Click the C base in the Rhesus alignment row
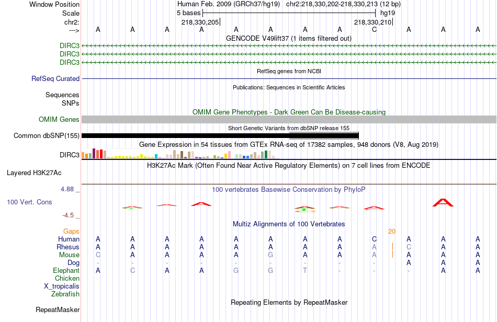The width and height of the screenshot is (497, 322). (409, 247)
